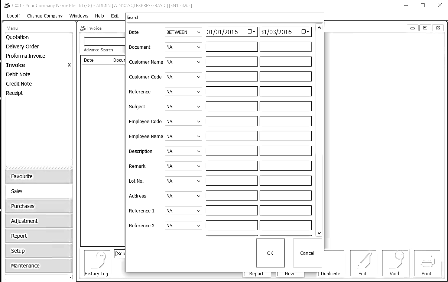Expand the Reference 1 condition dropdown
This screenshot has width=448, height=282.
pos(199,211)
